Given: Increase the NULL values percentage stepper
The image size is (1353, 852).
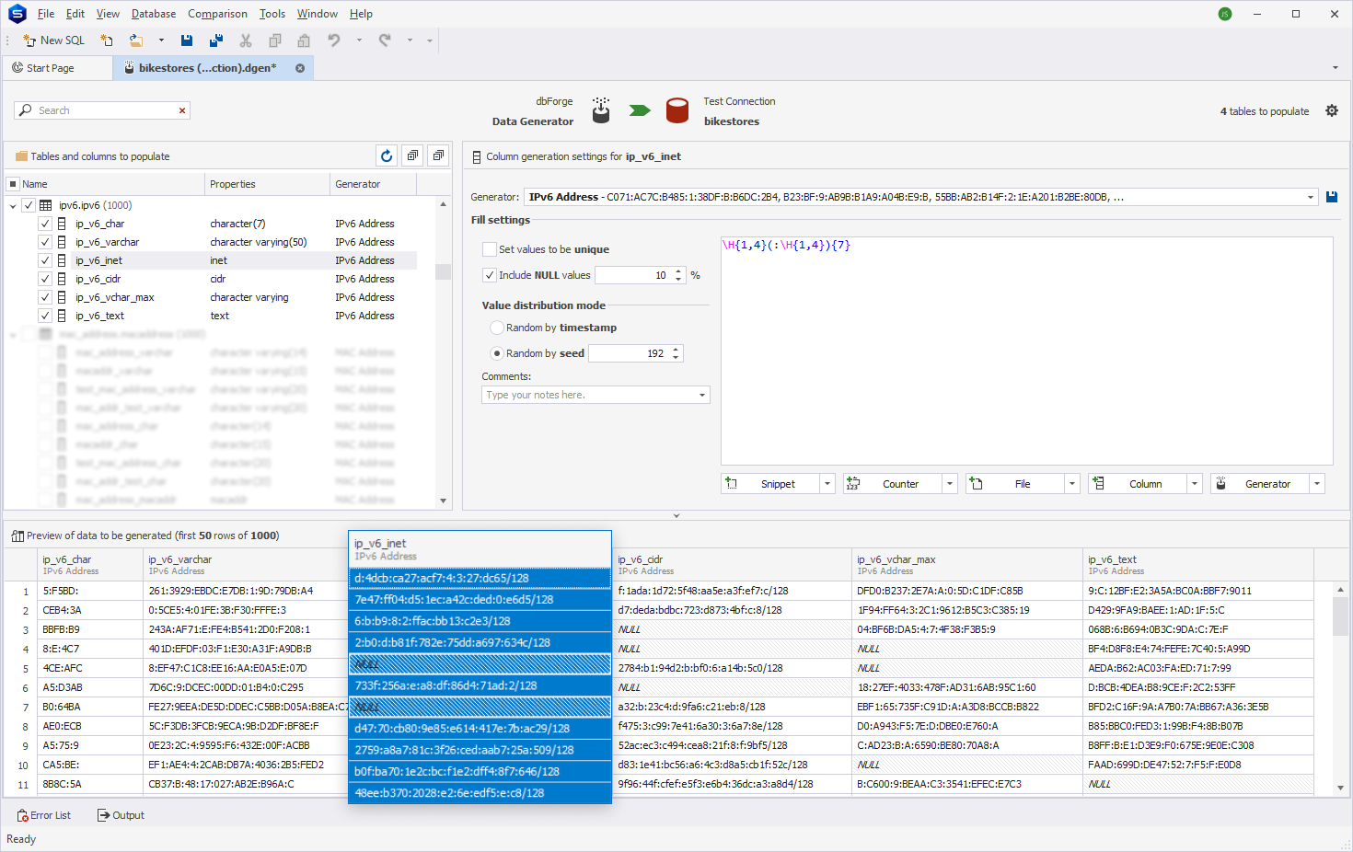Looking at the screenshot, I should 678,271.
